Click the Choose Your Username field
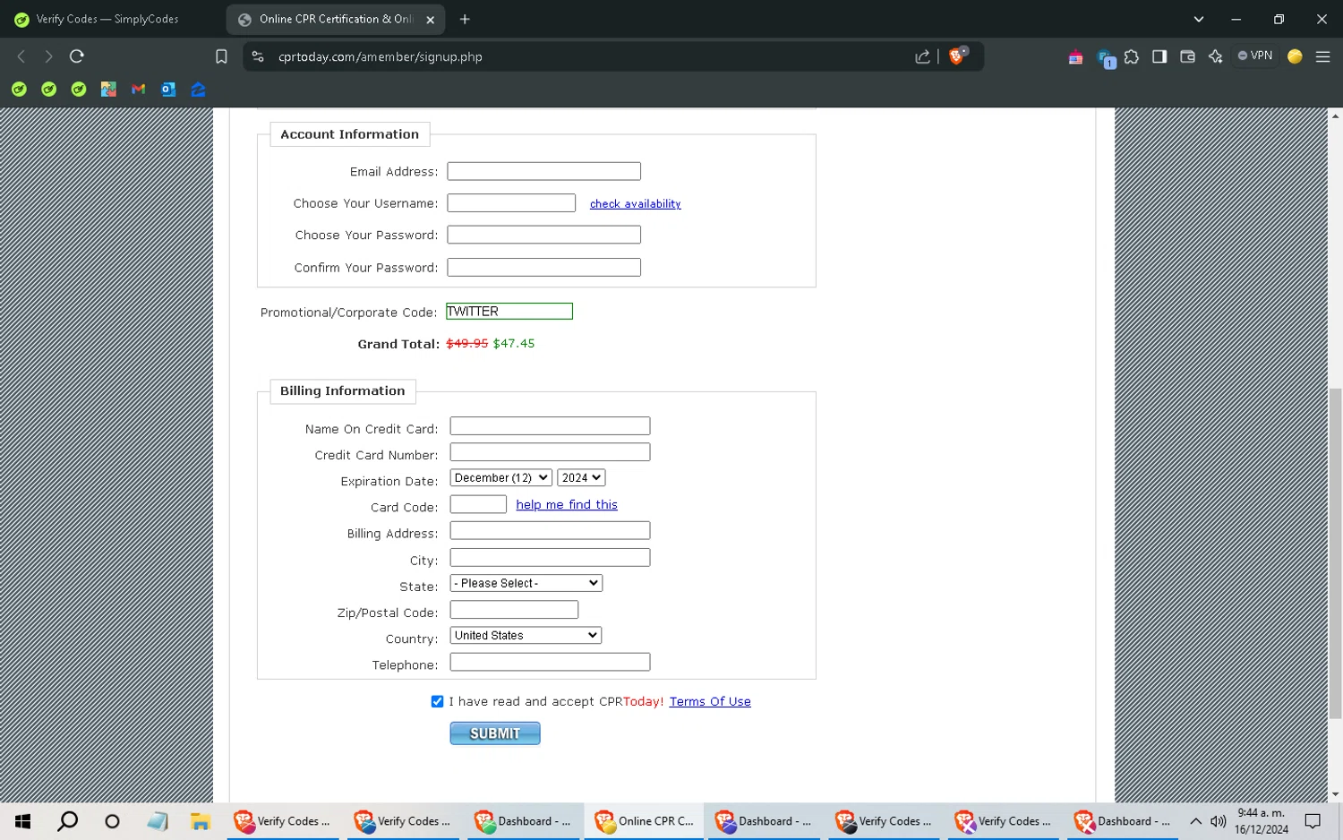This screenshot has height=840, width=1343. pyautogui.click(x=511, y=203)
